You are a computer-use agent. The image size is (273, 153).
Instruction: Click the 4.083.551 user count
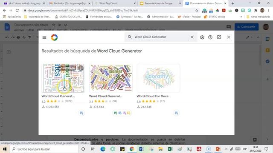[x=52, y=107]
